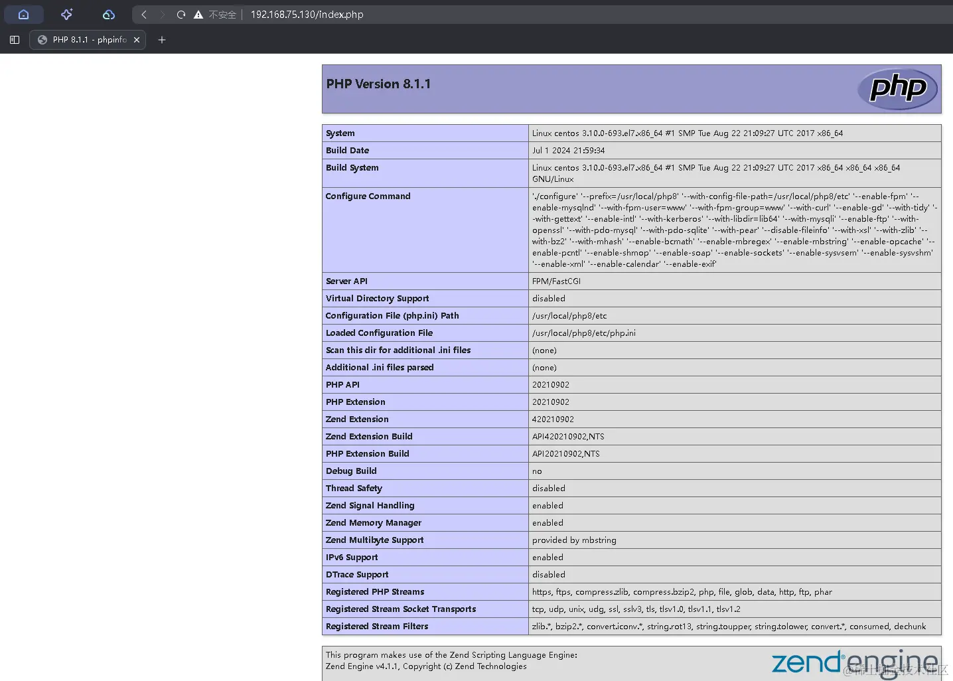Screen dimensions: 953x681
Task: Select the PHP 8.1.1 - phpinfo tab
Action: click(x=88, y=40)
